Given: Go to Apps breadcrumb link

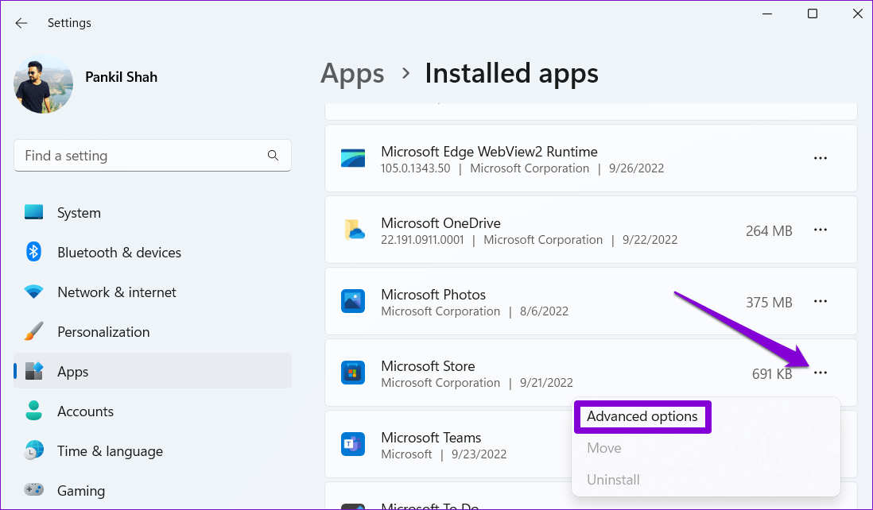Looking at the screenshot, I should point(352,73).
